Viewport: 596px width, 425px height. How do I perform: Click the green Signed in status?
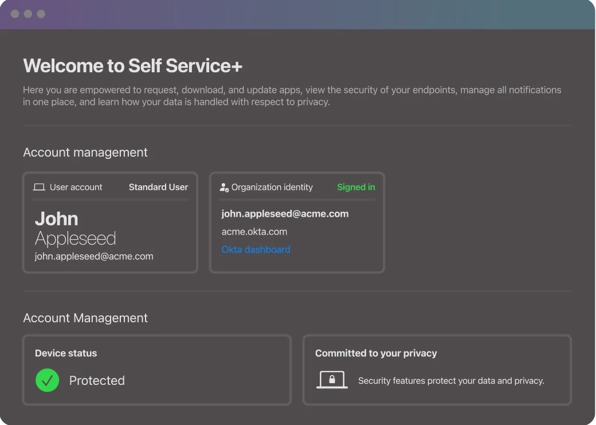[356, 187]
